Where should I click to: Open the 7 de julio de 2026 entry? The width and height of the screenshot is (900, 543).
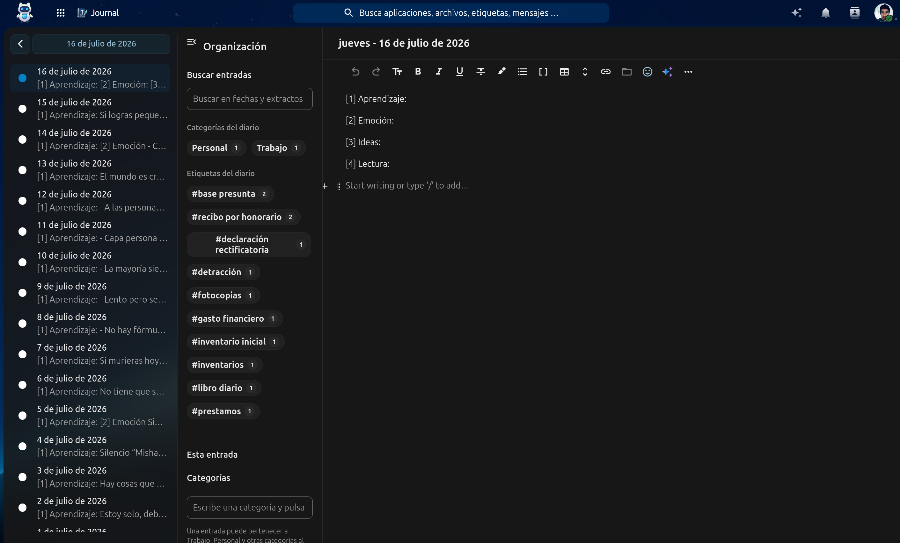[90, 354]
